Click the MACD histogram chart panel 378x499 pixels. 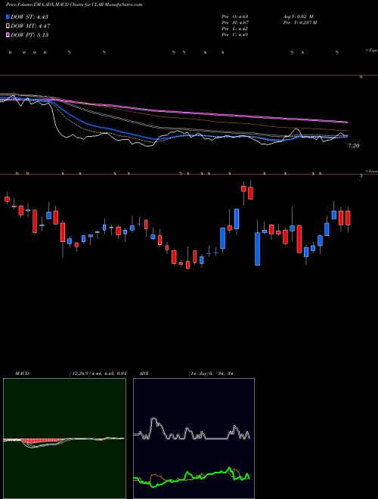[64, 439]
